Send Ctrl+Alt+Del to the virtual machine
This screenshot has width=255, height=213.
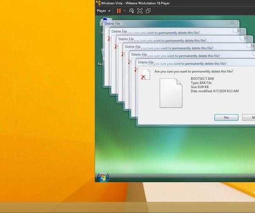(x=132, y=11)
